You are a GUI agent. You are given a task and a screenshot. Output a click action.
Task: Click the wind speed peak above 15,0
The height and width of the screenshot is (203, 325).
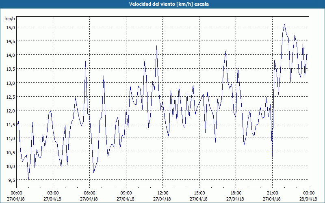285,24
